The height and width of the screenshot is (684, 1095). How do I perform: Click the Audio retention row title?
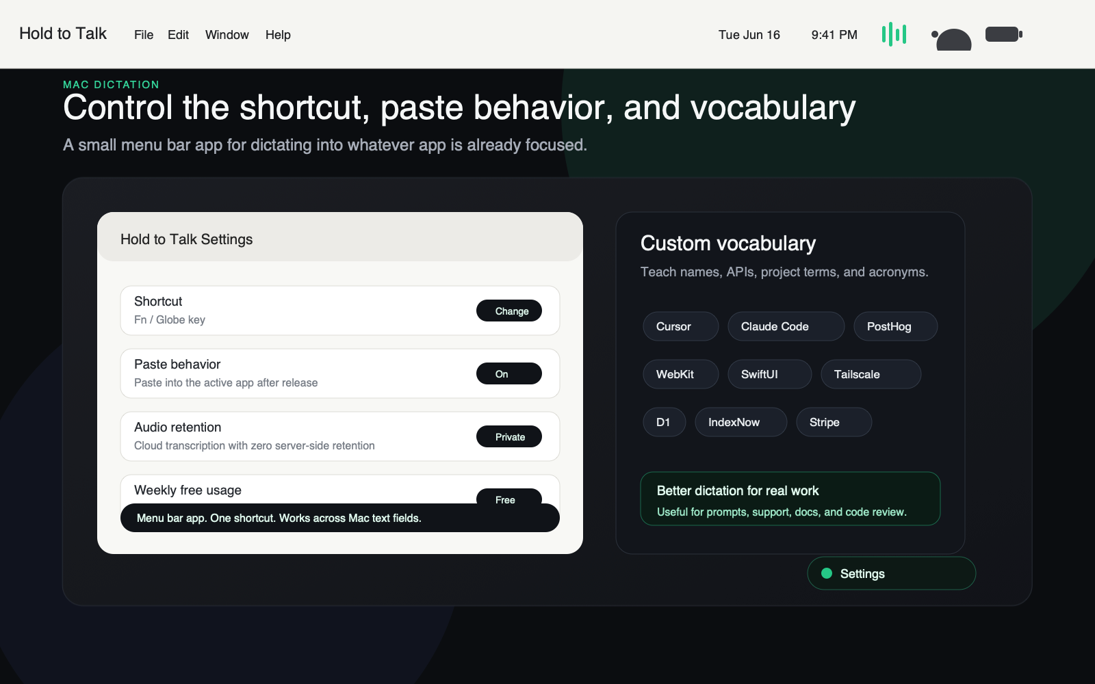pyautogui.click(x=178, y=428)
